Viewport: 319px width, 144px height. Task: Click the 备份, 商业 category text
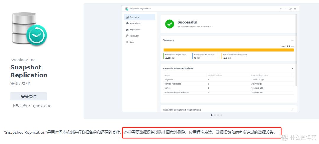click(x=20, y=84)
